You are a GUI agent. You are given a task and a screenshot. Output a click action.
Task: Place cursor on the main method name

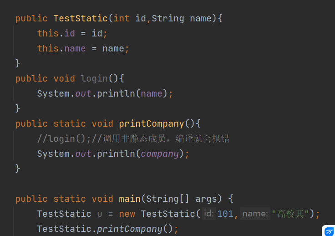coord(129,199)
